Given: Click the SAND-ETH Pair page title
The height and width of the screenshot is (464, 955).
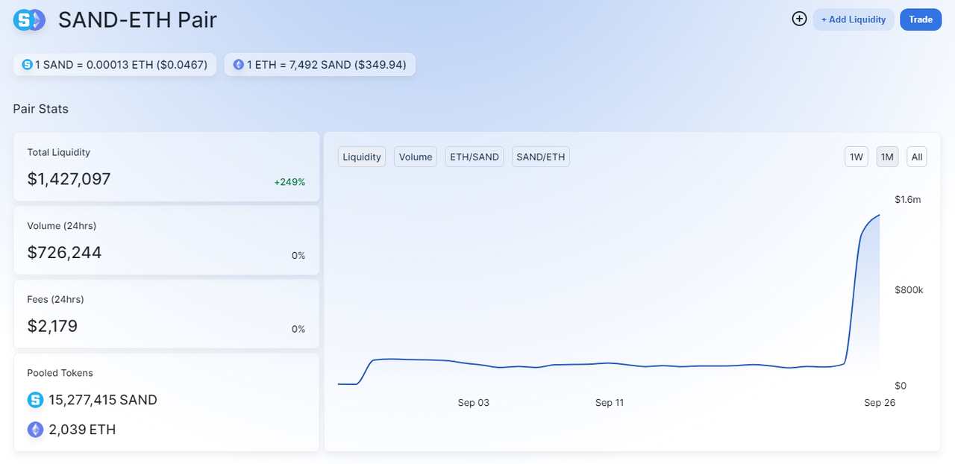Looking at the screenshot, I should pos(137,20).
